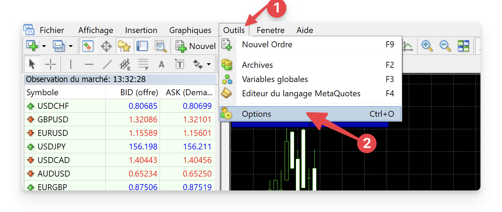Click the Nouvel order toolbar button
Image resolution: width=502 pixels, height=212 pixels.
tap(195, 46)
